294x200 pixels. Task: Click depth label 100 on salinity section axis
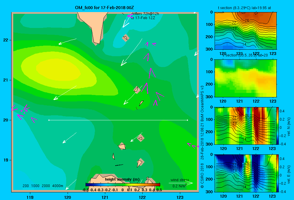pos(210,72)
